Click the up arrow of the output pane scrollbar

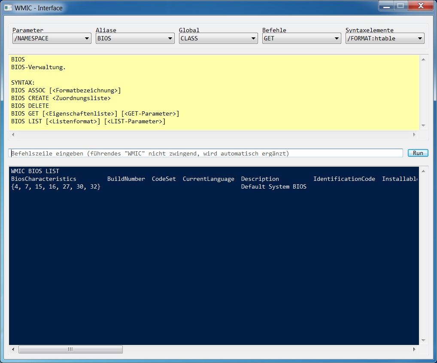pos(424,171)
